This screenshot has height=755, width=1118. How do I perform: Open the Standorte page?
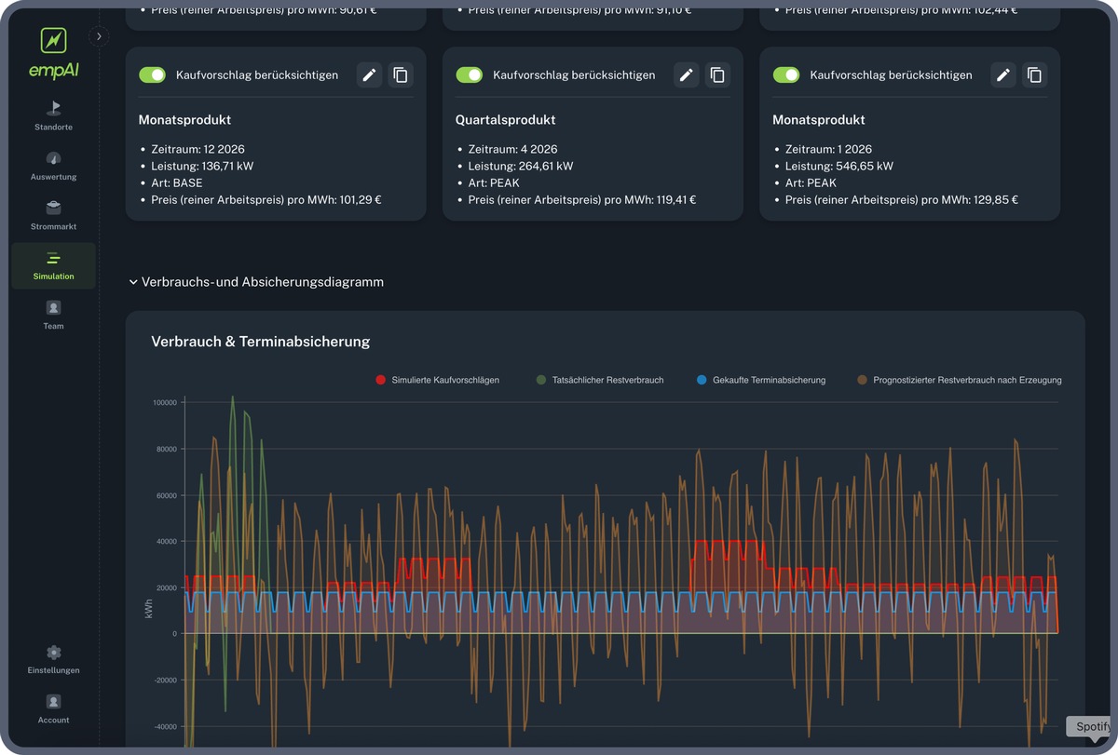coord(53,109)
